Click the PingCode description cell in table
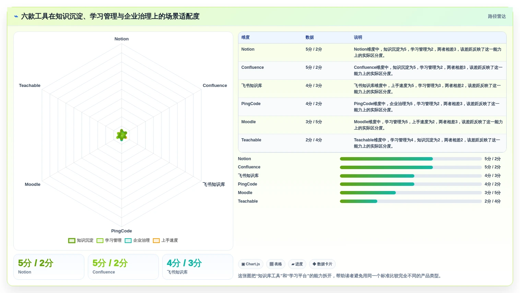The height and width of the screenshot is (293, 520). (x=428, y=107)
